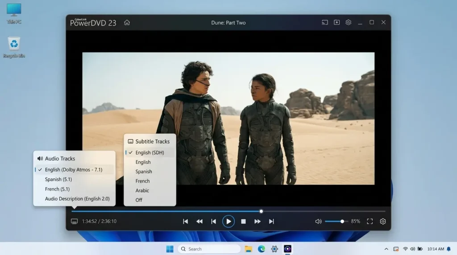
Task: Click the movie video frame
Action: pyautogui.click(x=228, y=119)
